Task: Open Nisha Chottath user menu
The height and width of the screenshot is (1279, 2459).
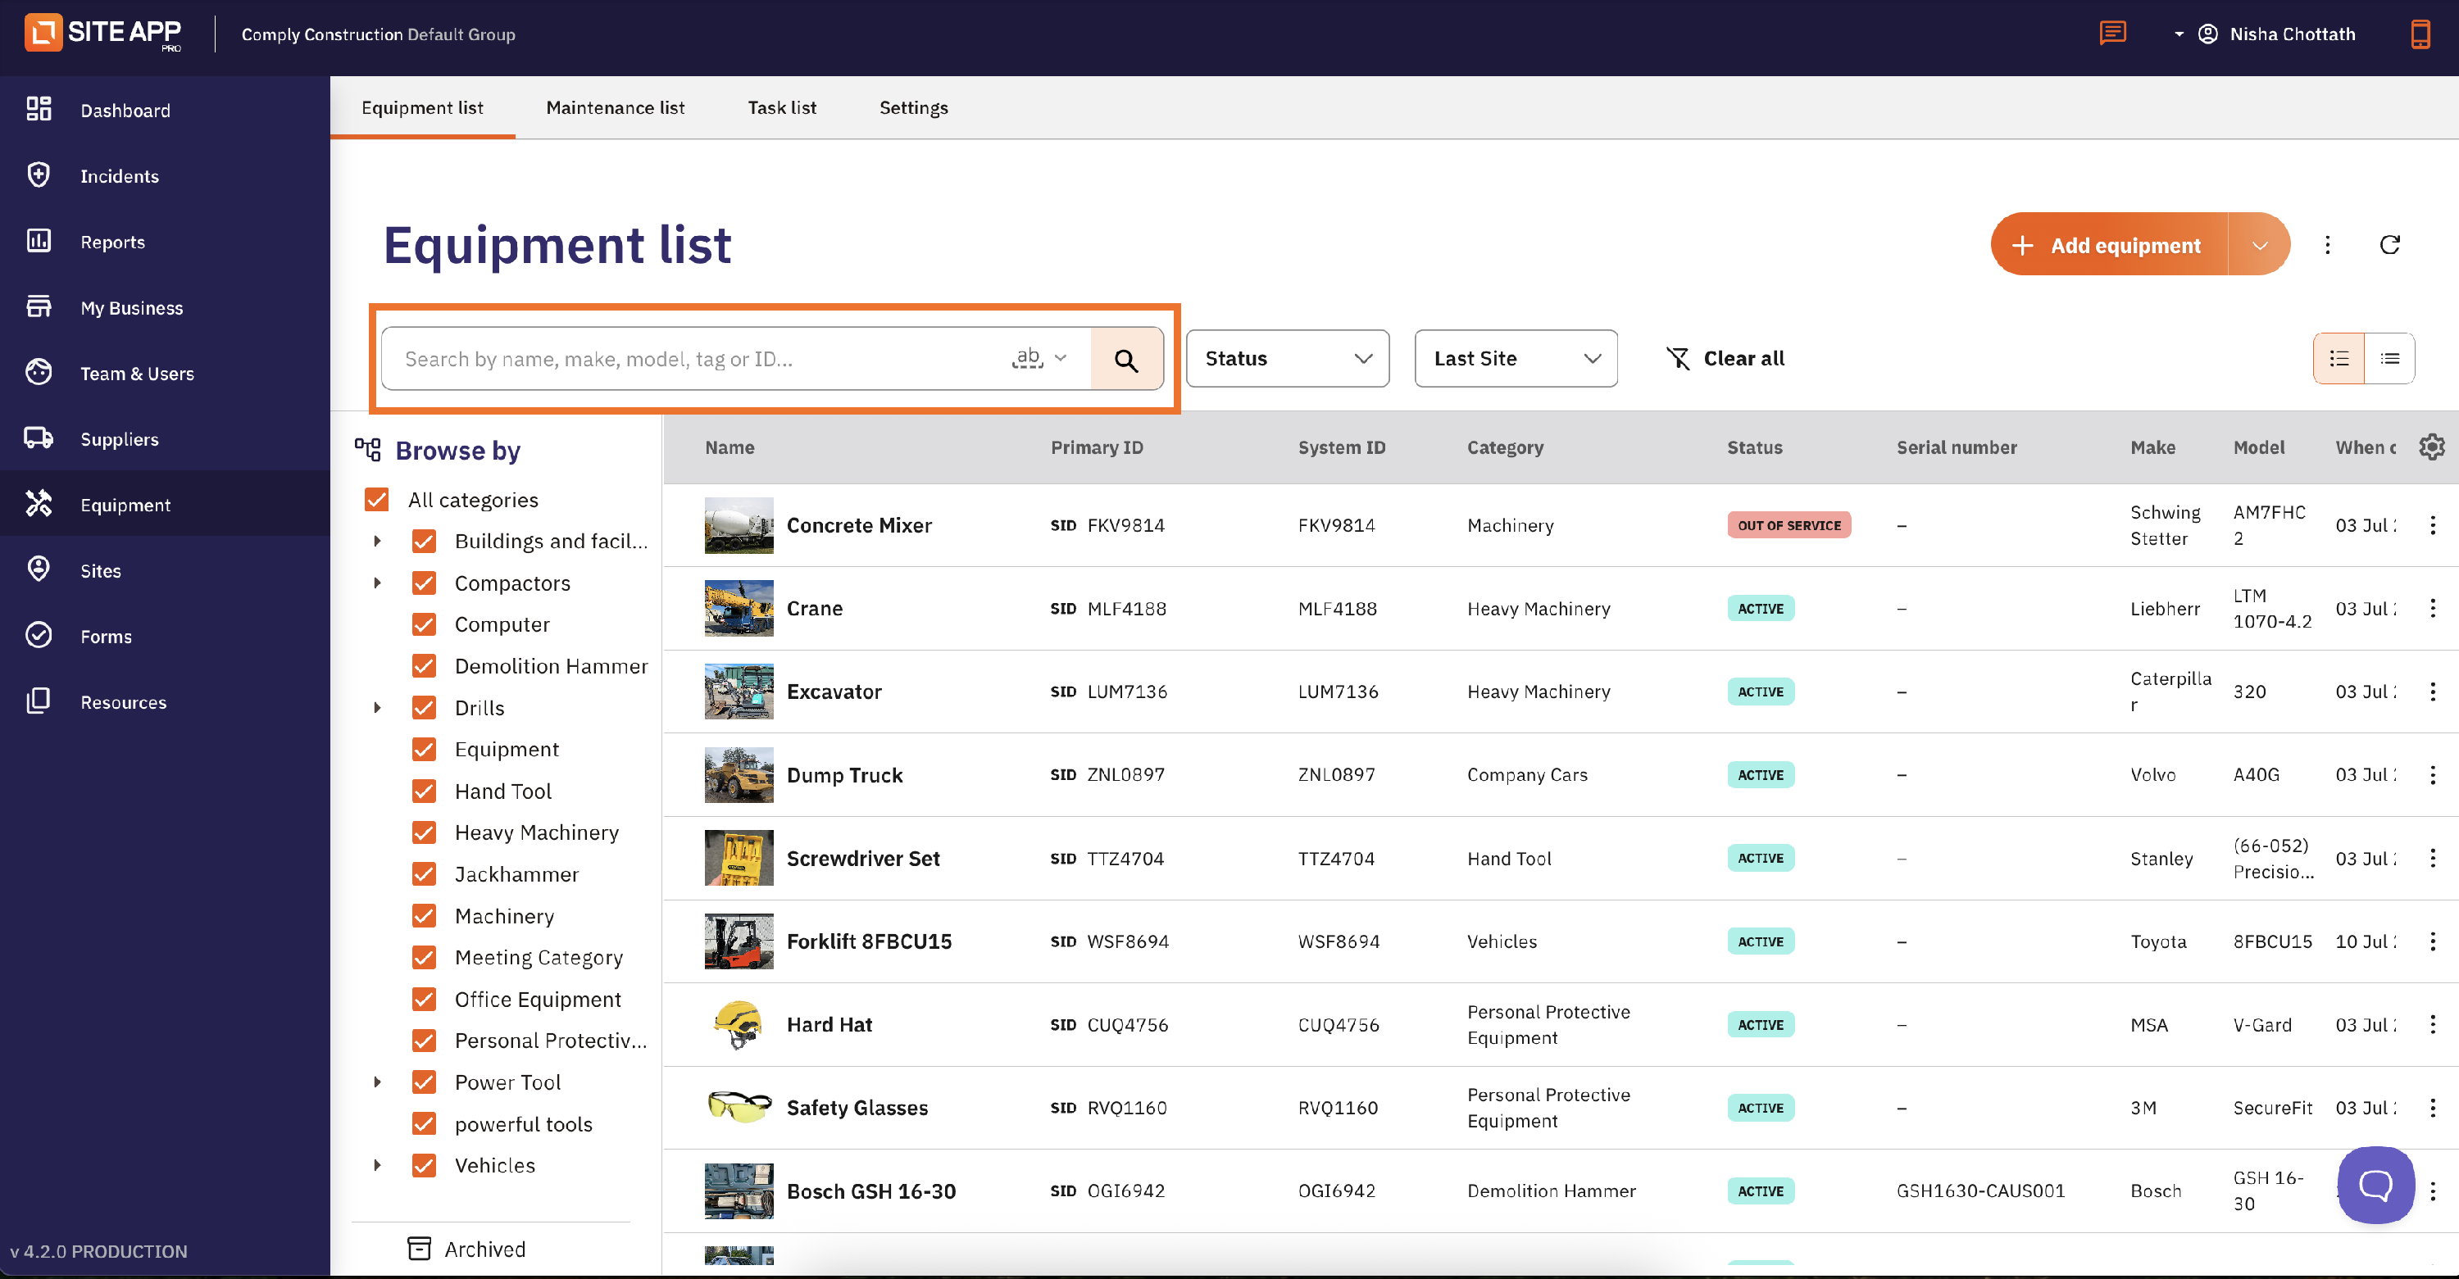Action: [2264, 34]
